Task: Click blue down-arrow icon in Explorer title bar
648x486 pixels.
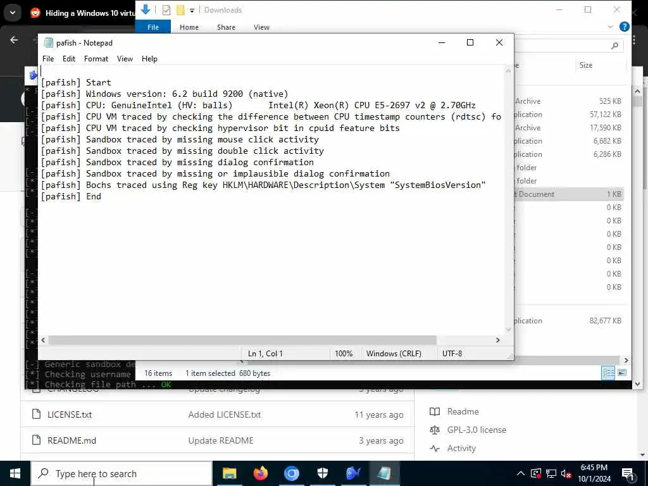Action: (145, 9)
